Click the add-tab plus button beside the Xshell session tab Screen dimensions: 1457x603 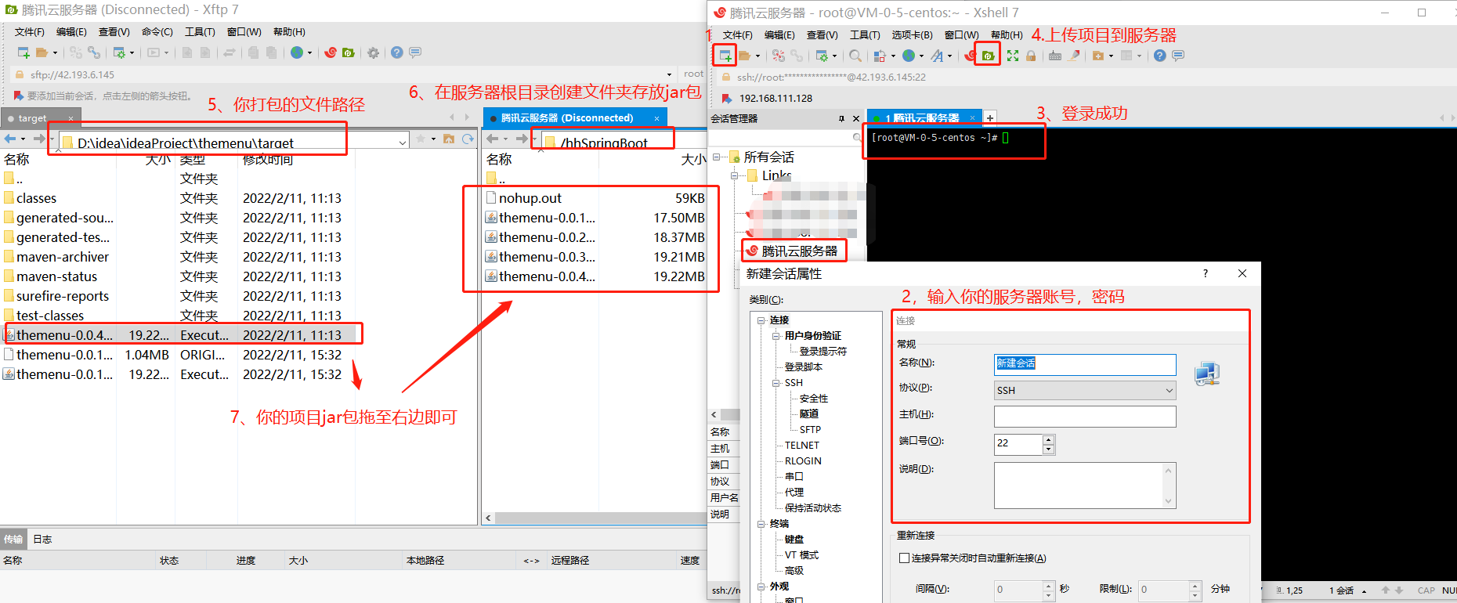click(990, 118)
